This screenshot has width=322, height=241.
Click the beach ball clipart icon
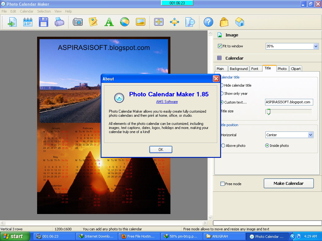125,22
